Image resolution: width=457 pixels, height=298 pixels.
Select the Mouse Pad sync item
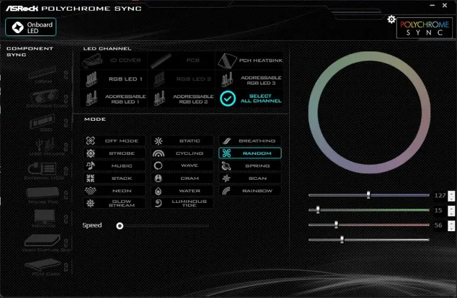pyautogui.click(x=43, y=195)
